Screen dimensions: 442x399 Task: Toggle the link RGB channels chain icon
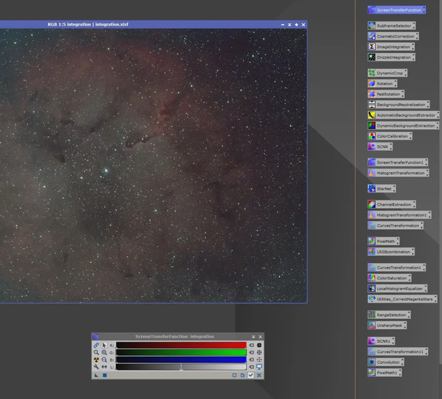96,345
